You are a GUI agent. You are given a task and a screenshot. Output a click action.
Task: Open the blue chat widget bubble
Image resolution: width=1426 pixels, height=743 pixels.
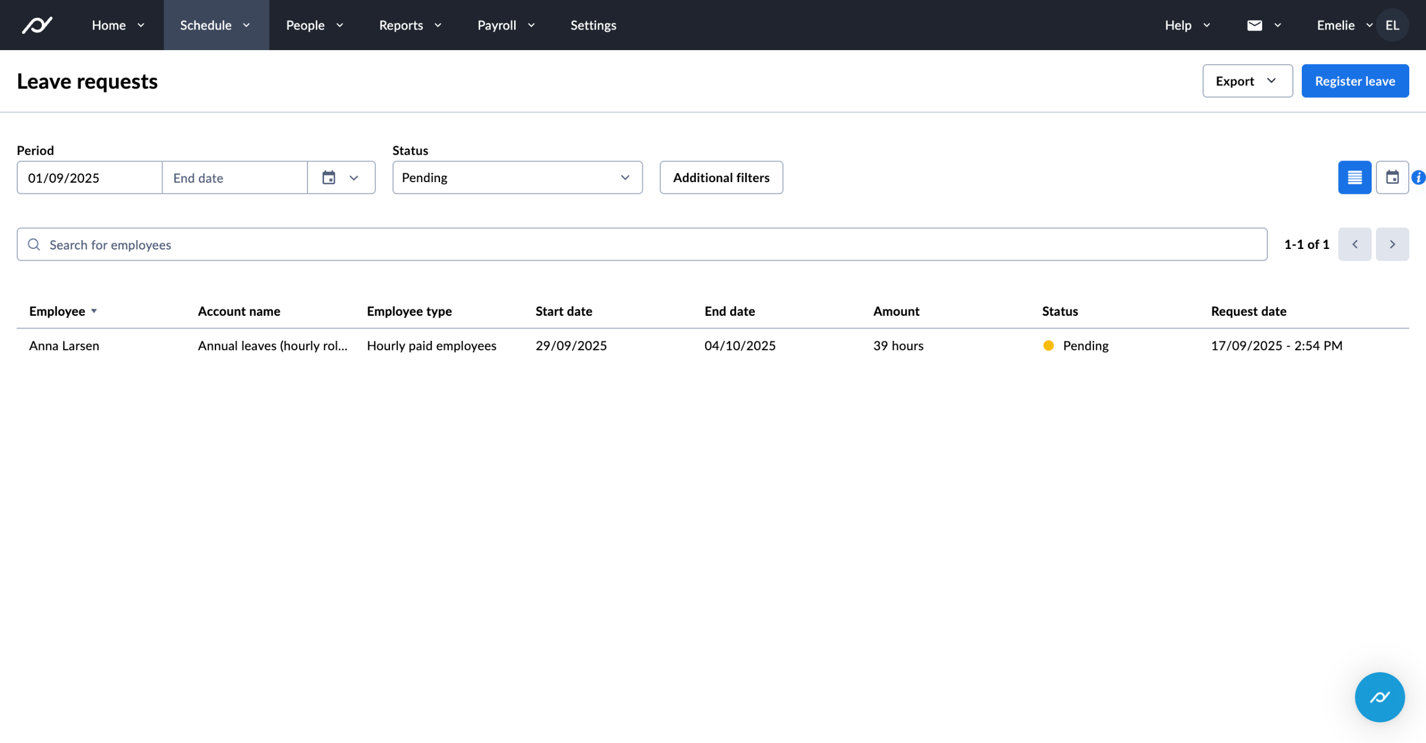click(x=1379, y=697)
